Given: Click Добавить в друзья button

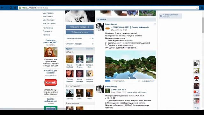Looking at the screenshot, I should pyautogui.click(x=80, y=32).
